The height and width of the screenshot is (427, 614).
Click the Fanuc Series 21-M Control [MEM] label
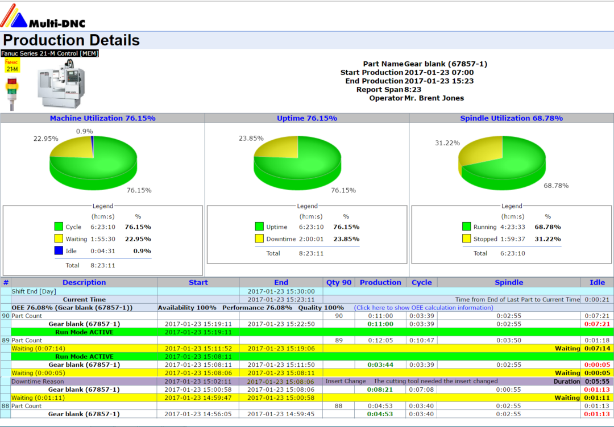49,52
